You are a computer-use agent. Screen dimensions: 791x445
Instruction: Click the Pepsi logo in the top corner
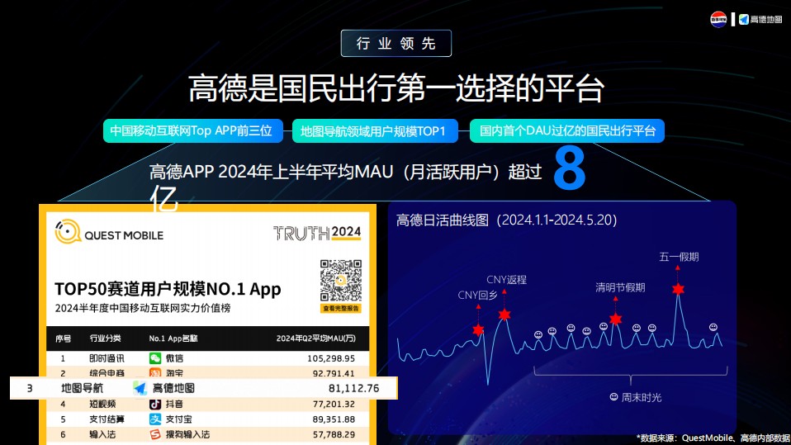[718, 19]
